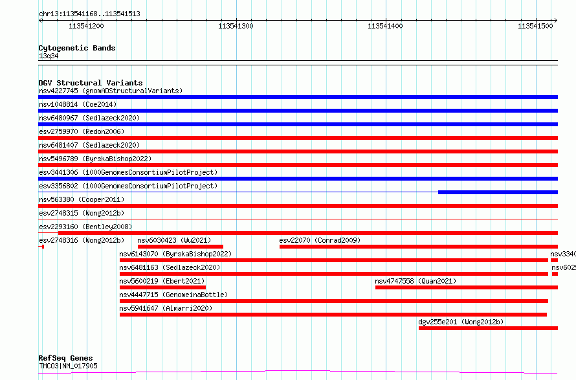
Task: Click the blue bar under nsv1048814
Action: [x=298, y=111]
